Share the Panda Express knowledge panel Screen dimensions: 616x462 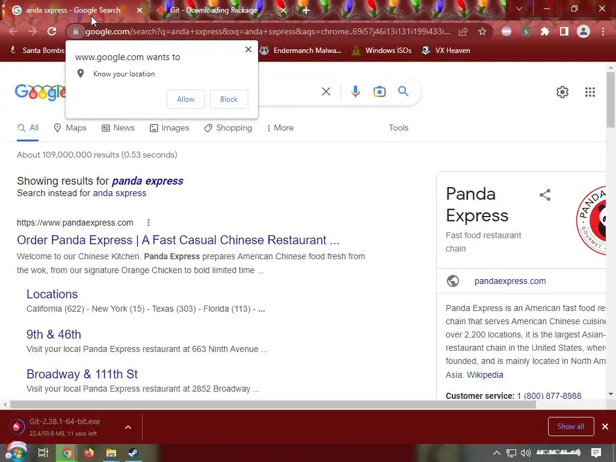[x=545, y=195]
